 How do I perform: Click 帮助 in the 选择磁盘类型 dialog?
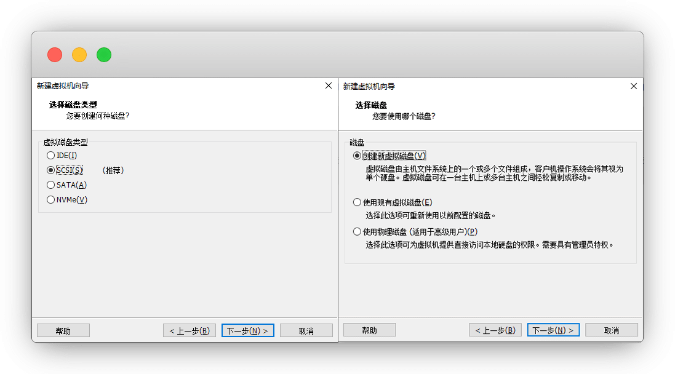click(63, 331)
